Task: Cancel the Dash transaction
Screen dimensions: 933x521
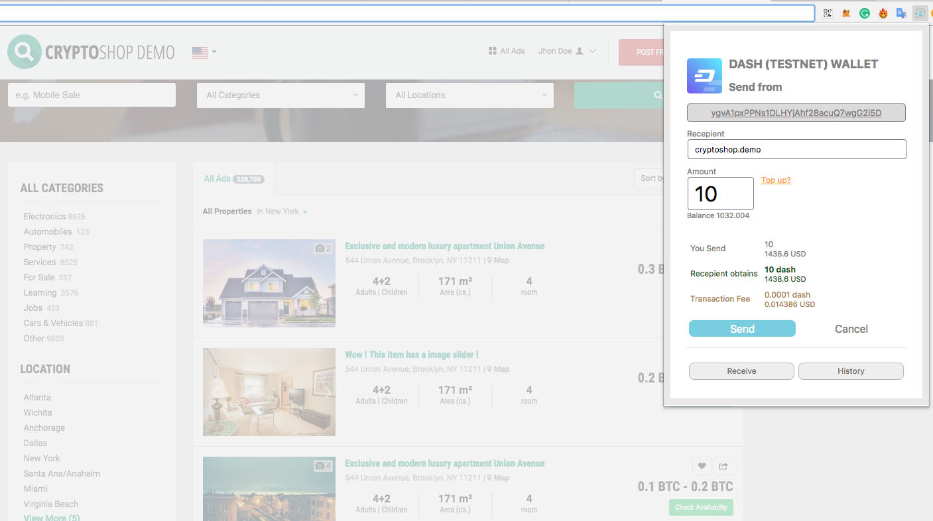Action: click(x=851, y=329)
